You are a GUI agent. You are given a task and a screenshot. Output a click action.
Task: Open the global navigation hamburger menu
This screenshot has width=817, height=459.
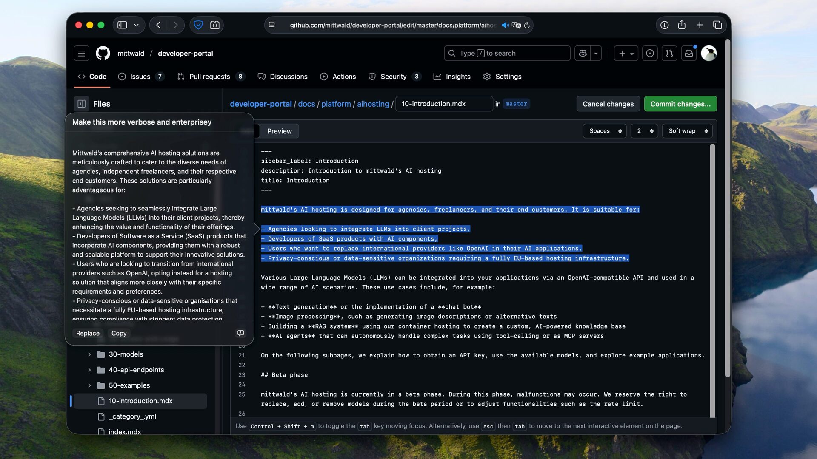point(81,53)
